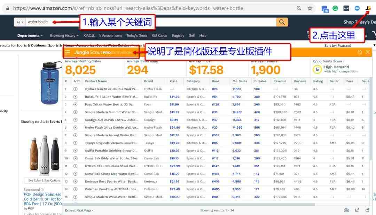Screen dimensions: 376x215
Task: Sort table by Rank column
Action: pos(216,81)
